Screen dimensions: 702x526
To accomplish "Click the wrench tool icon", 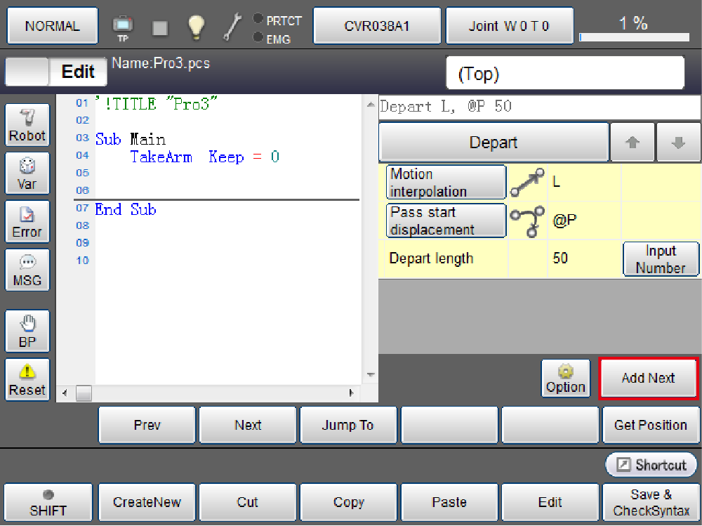I will point(232,27).
